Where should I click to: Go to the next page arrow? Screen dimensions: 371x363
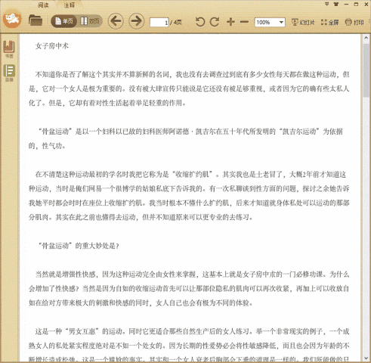tap(137, 20)
